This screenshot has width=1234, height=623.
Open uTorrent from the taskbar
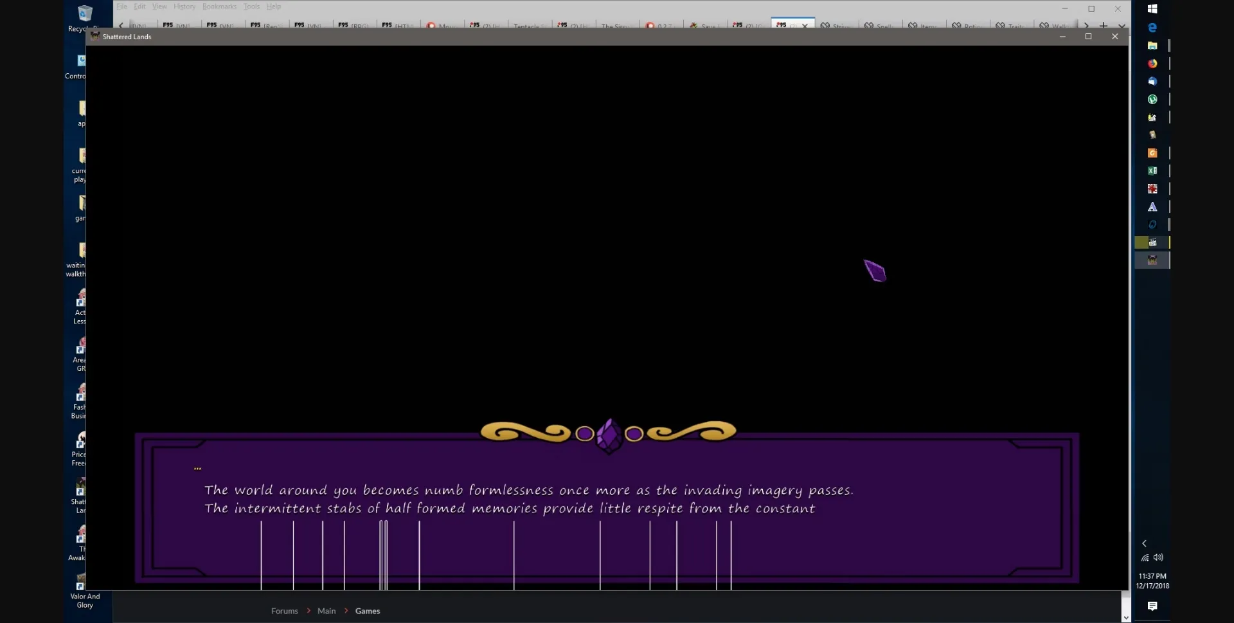tap(1152, 100)
